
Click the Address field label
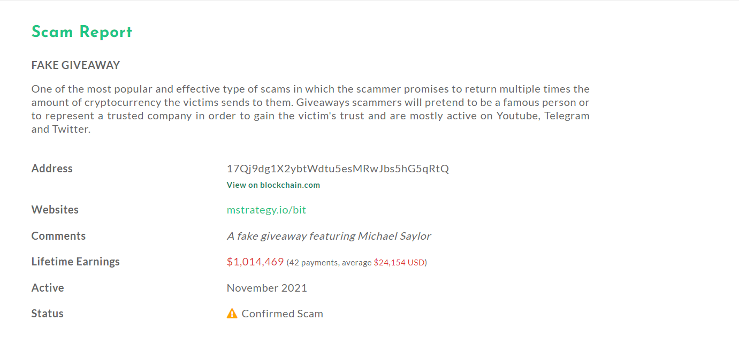click(x=52, y=169)
